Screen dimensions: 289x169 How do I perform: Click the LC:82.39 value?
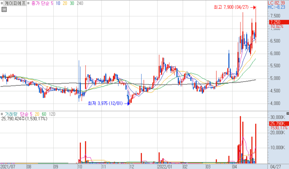276,3
